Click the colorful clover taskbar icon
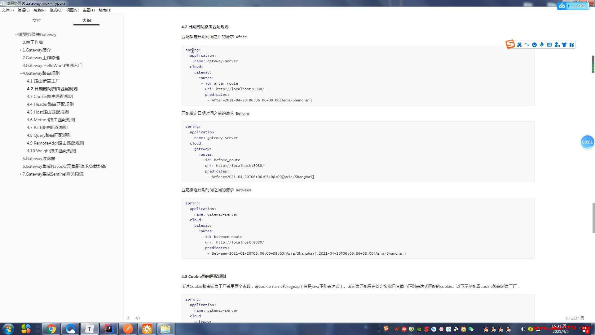The image size is (595, 335). pos(26,329)
